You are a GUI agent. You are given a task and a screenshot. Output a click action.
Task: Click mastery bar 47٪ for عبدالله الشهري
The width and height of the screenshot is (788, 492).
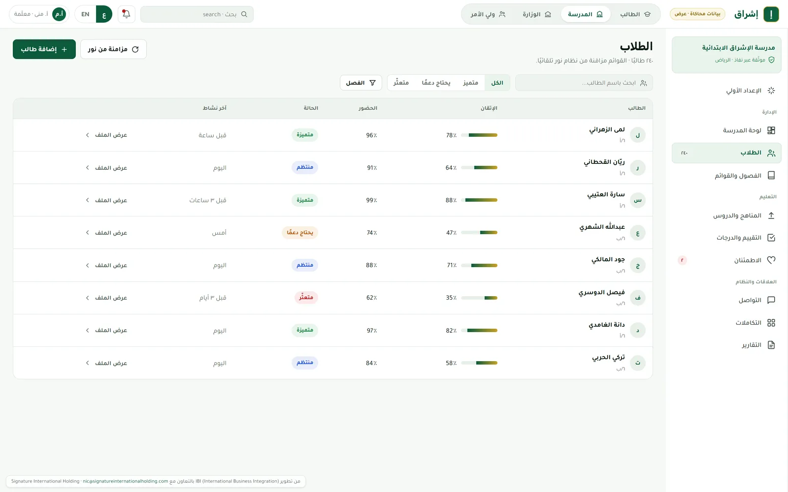pos(479,233)
